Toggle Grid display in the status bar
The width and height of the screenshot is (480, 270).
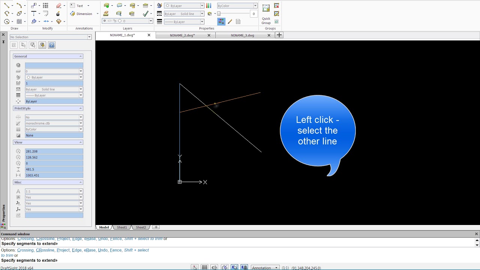pyautogui.click(x=204, y=267)
